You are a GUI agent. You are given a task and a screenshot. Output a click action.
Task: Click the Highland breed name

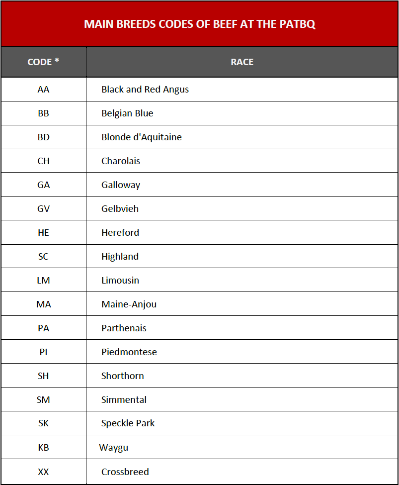tap(120, 257)
